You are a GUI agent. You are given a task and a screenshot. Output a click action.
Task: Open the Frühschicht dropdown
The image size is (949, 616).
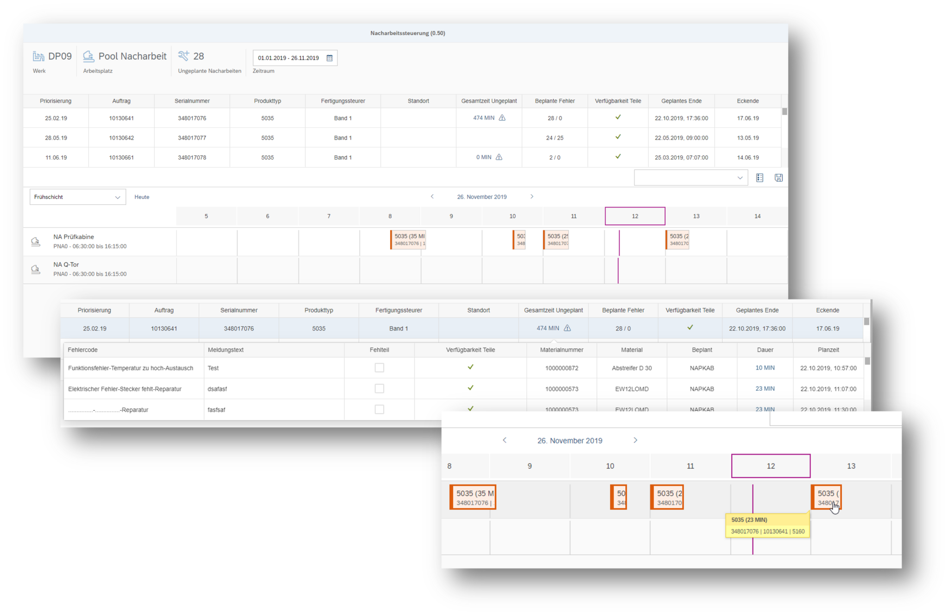point(117,197)
